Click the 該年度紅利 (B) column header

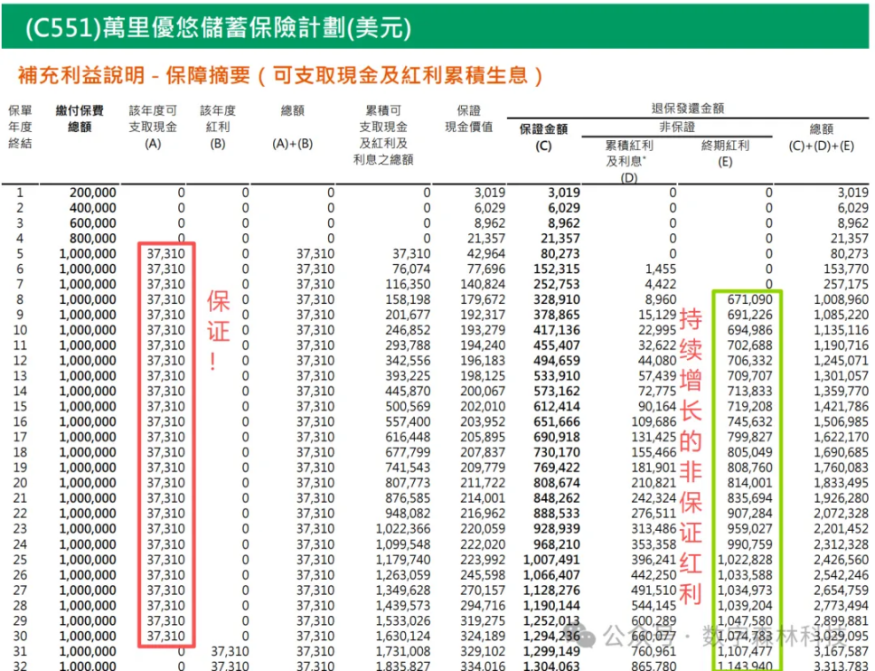[x=217, y=127]
